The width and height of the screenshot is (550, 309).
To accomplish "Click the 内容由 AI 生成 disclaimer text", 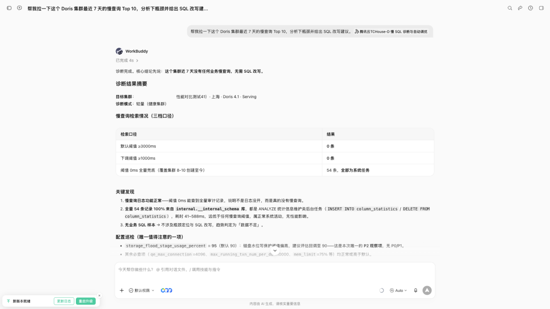I will point(274,304).
